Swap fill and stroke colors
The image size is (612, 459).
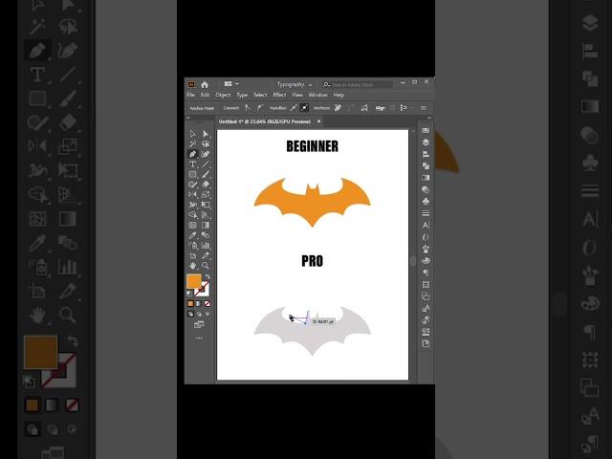point(208,276)
